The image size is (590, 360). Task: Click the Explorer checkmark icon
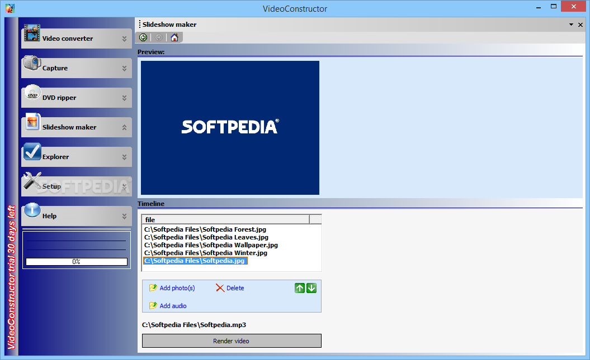[x=32, y=151]
